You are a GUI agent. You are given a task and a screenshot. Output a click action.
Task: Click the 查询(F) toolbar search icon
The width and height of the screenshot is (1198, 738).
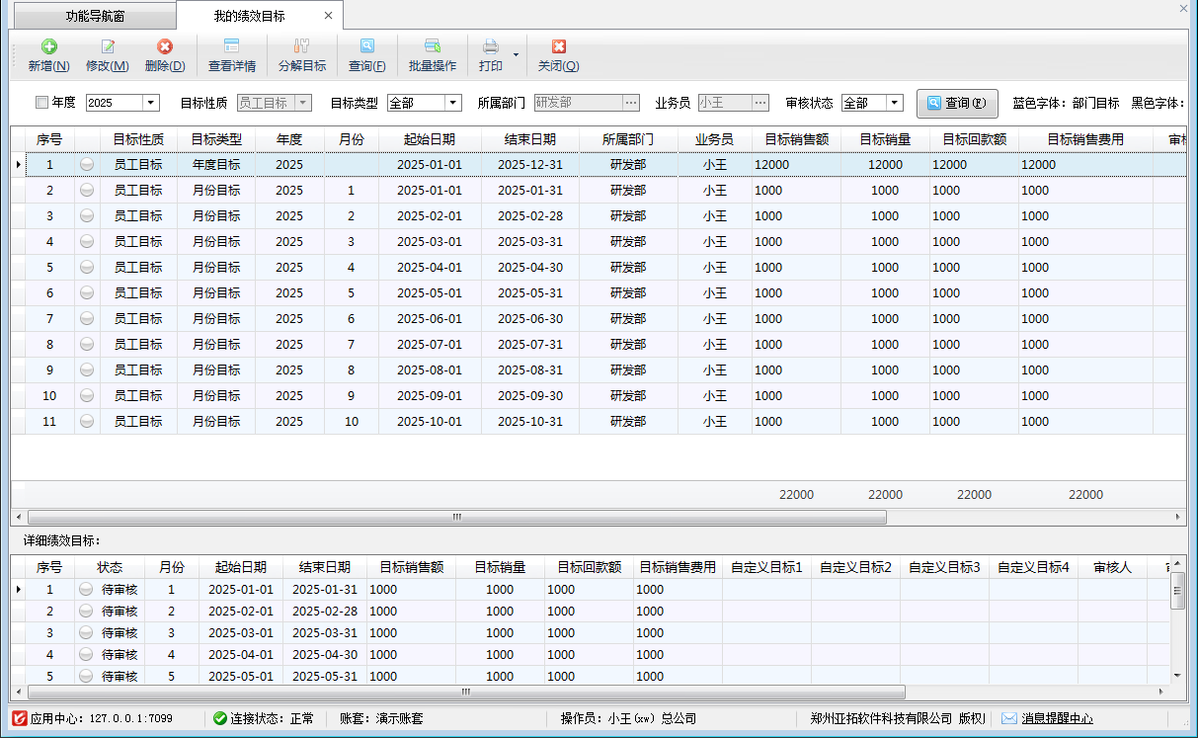point(367,47)
